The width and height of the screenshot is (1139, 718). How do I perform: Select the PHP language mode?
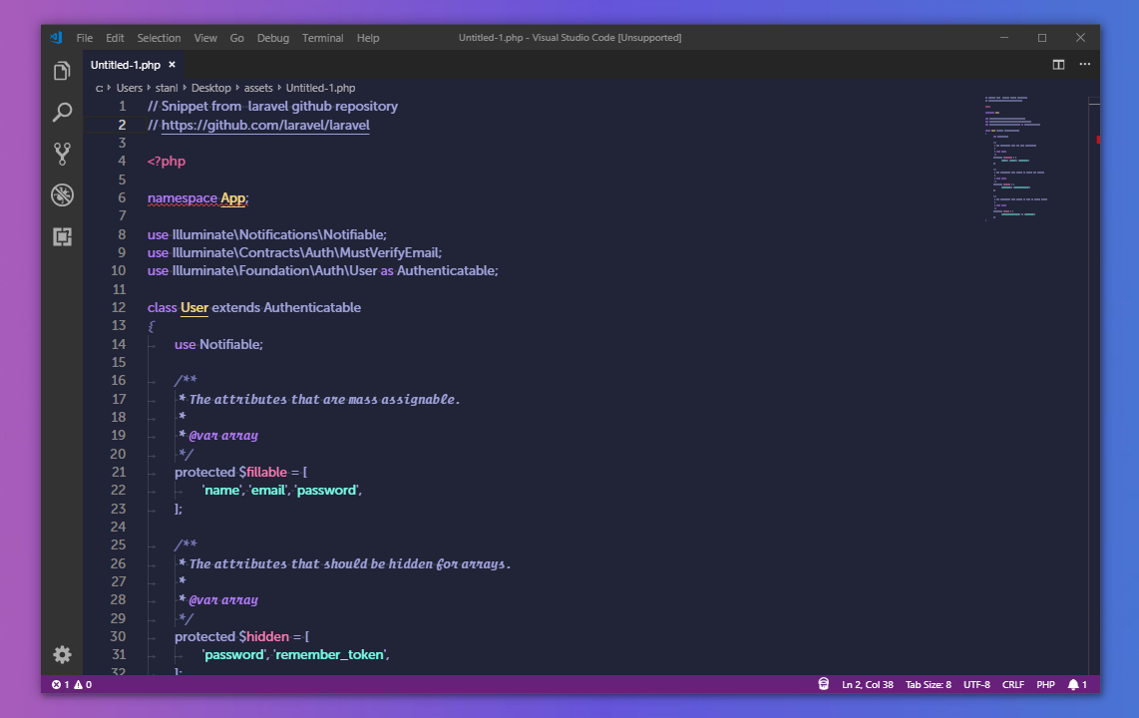point(1045,685)
